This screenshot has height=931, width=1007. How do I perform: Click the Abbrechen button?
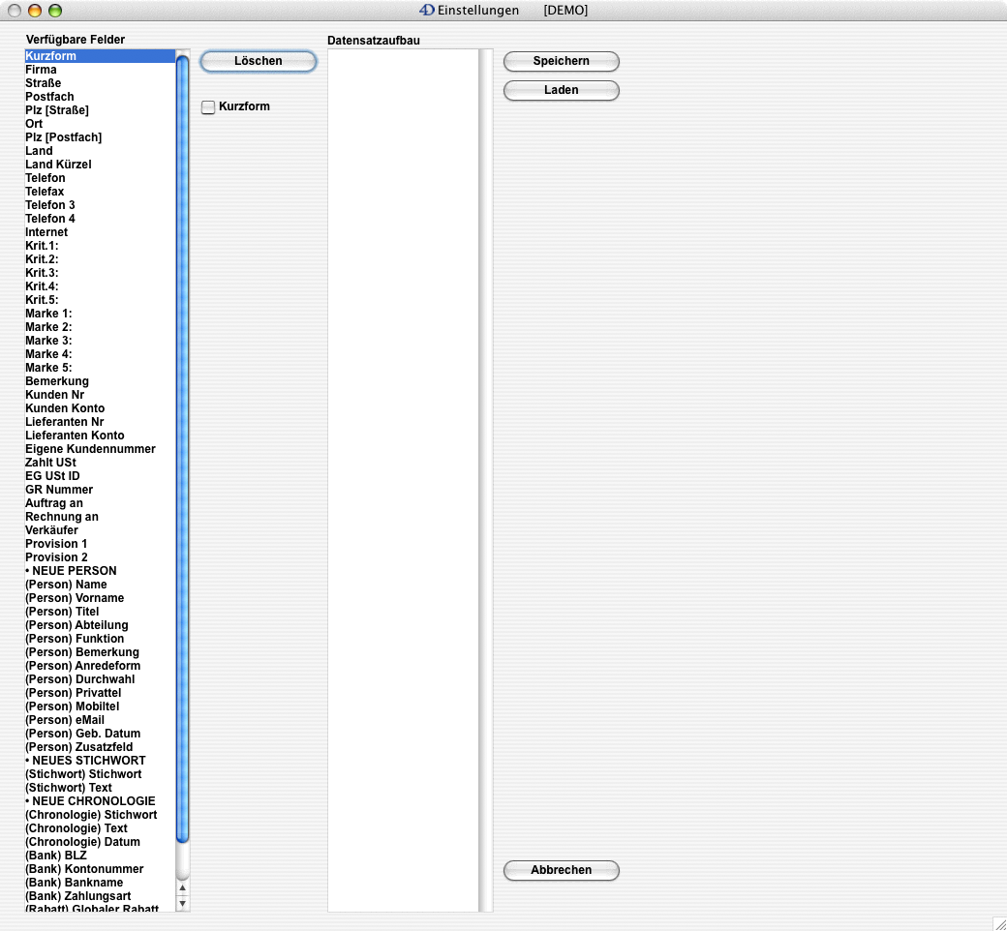[x=561, y=870]
